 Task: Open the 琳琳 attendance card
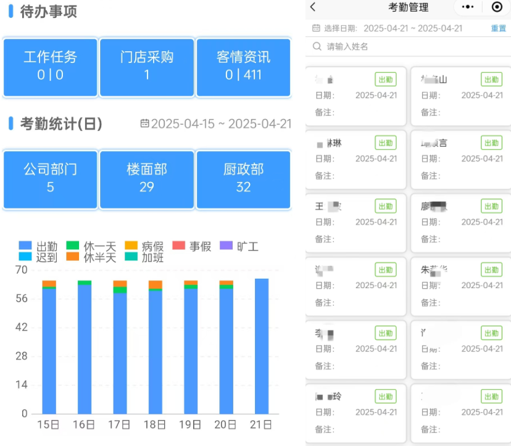coord(355,159)
